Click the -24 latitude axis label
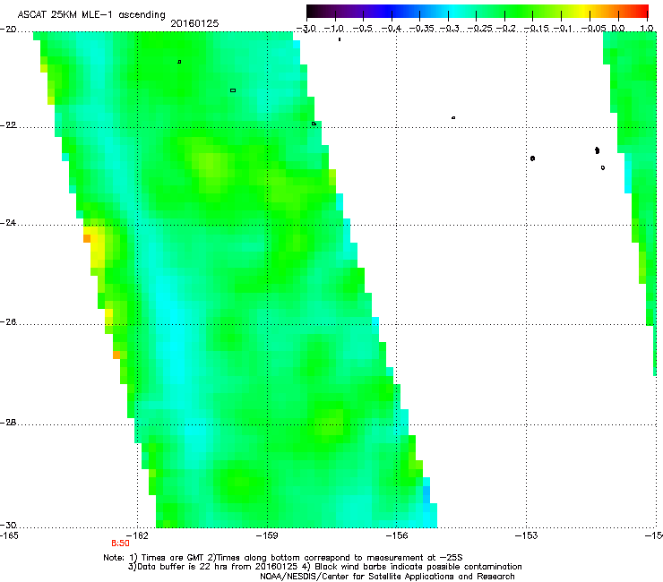The image size is (663, 582). (8, 223)
